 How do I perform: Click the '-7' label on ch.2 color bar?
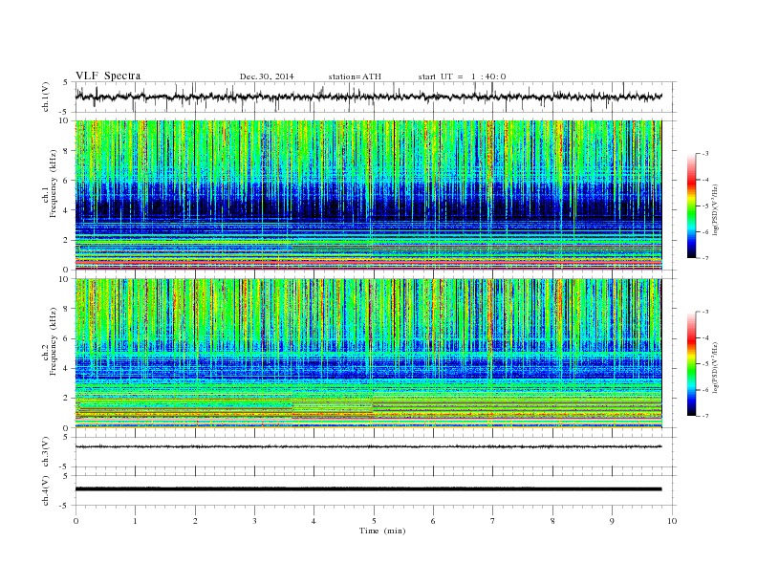click(x=704, y=416)
